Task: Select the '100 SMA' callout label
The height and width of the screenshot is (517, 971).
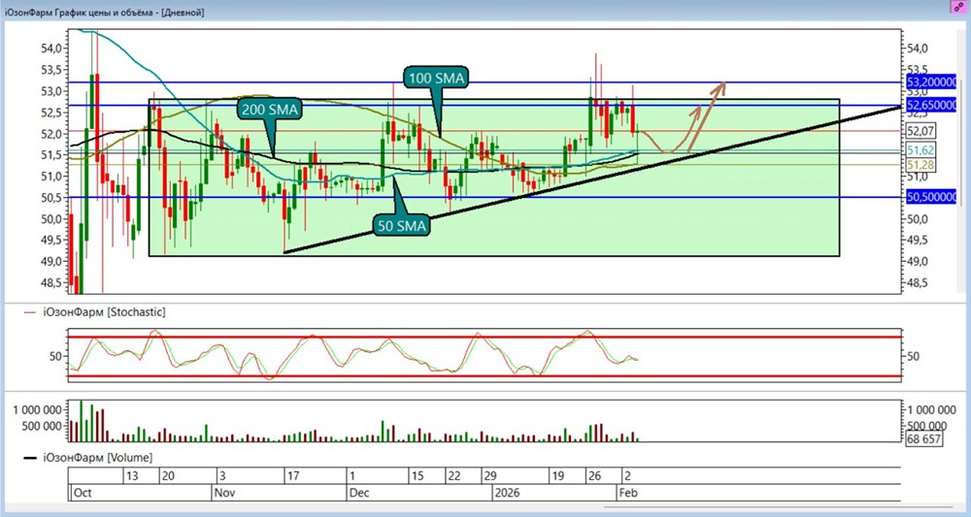Action: [436, 78]
